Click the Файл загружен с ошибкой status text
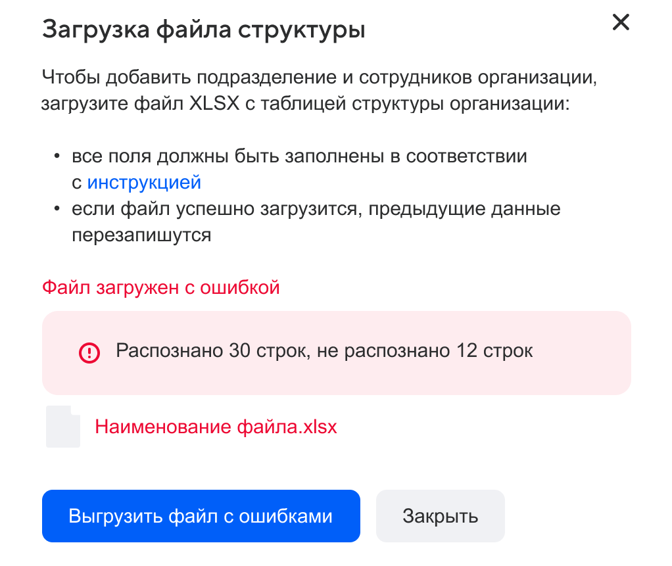 161,287
